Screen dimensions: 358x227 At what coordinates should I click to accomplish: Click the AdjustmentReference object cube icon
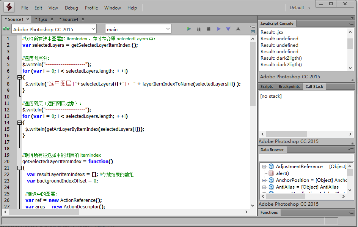coord(271,167)
